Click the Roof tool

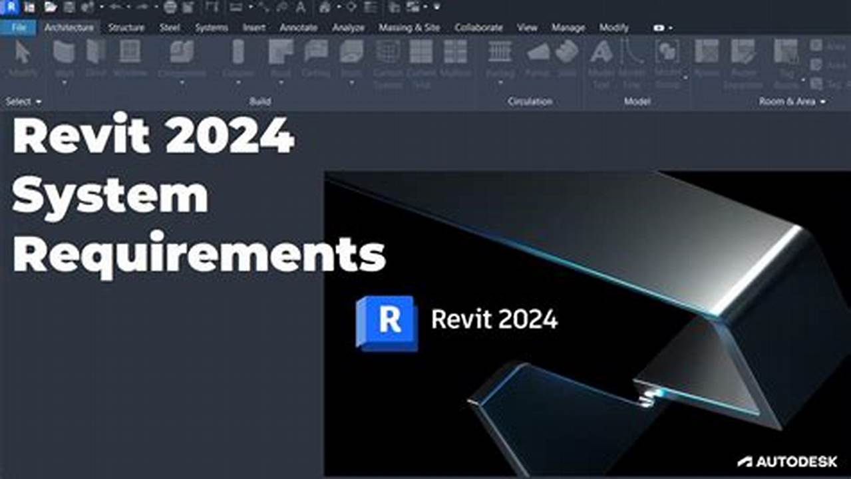tap(281, 53)
